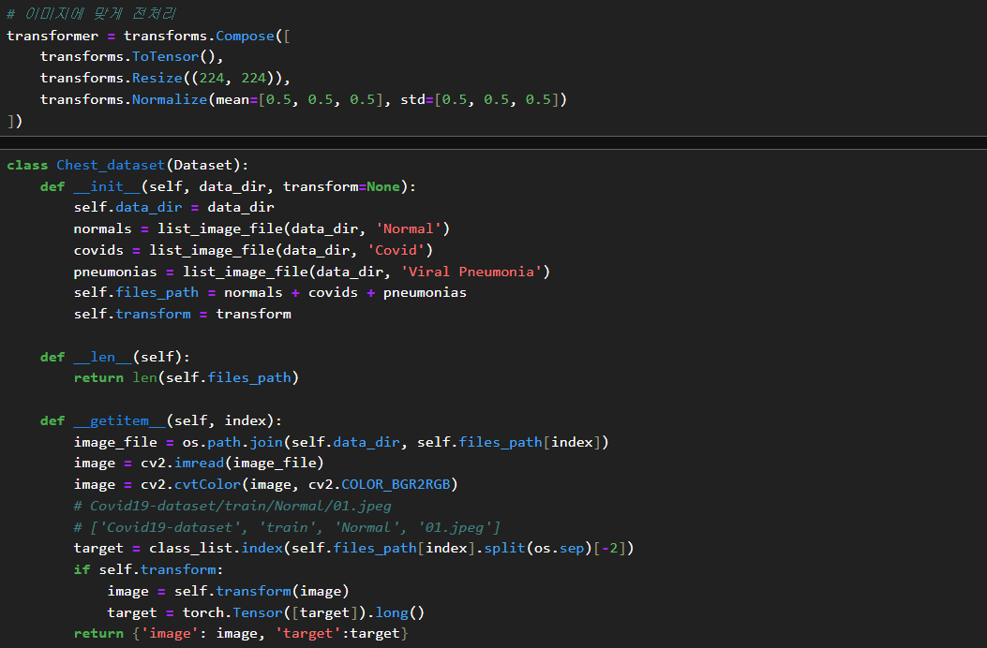Image resolution: width=987 pixels, height=648 pixels.
Task: Click 'Normalize' in the transforms list
Action: coord(170,99)
